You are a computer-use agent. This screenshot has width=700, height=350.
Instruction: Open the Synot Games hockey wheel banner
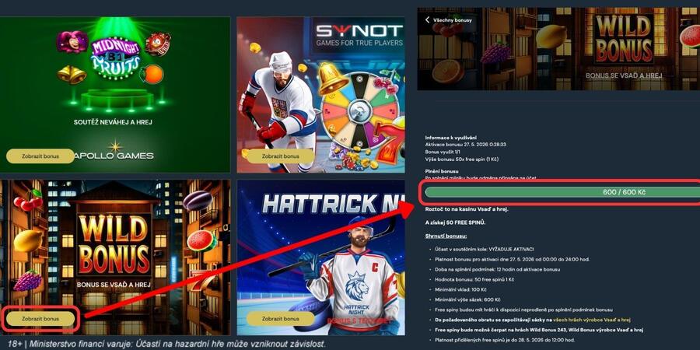[320, 95]
